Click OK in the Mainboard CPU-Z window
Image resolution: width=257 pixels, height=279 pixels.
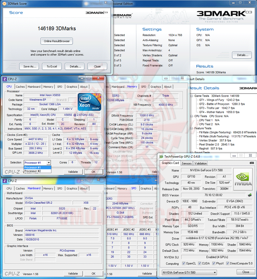(94, 274)
